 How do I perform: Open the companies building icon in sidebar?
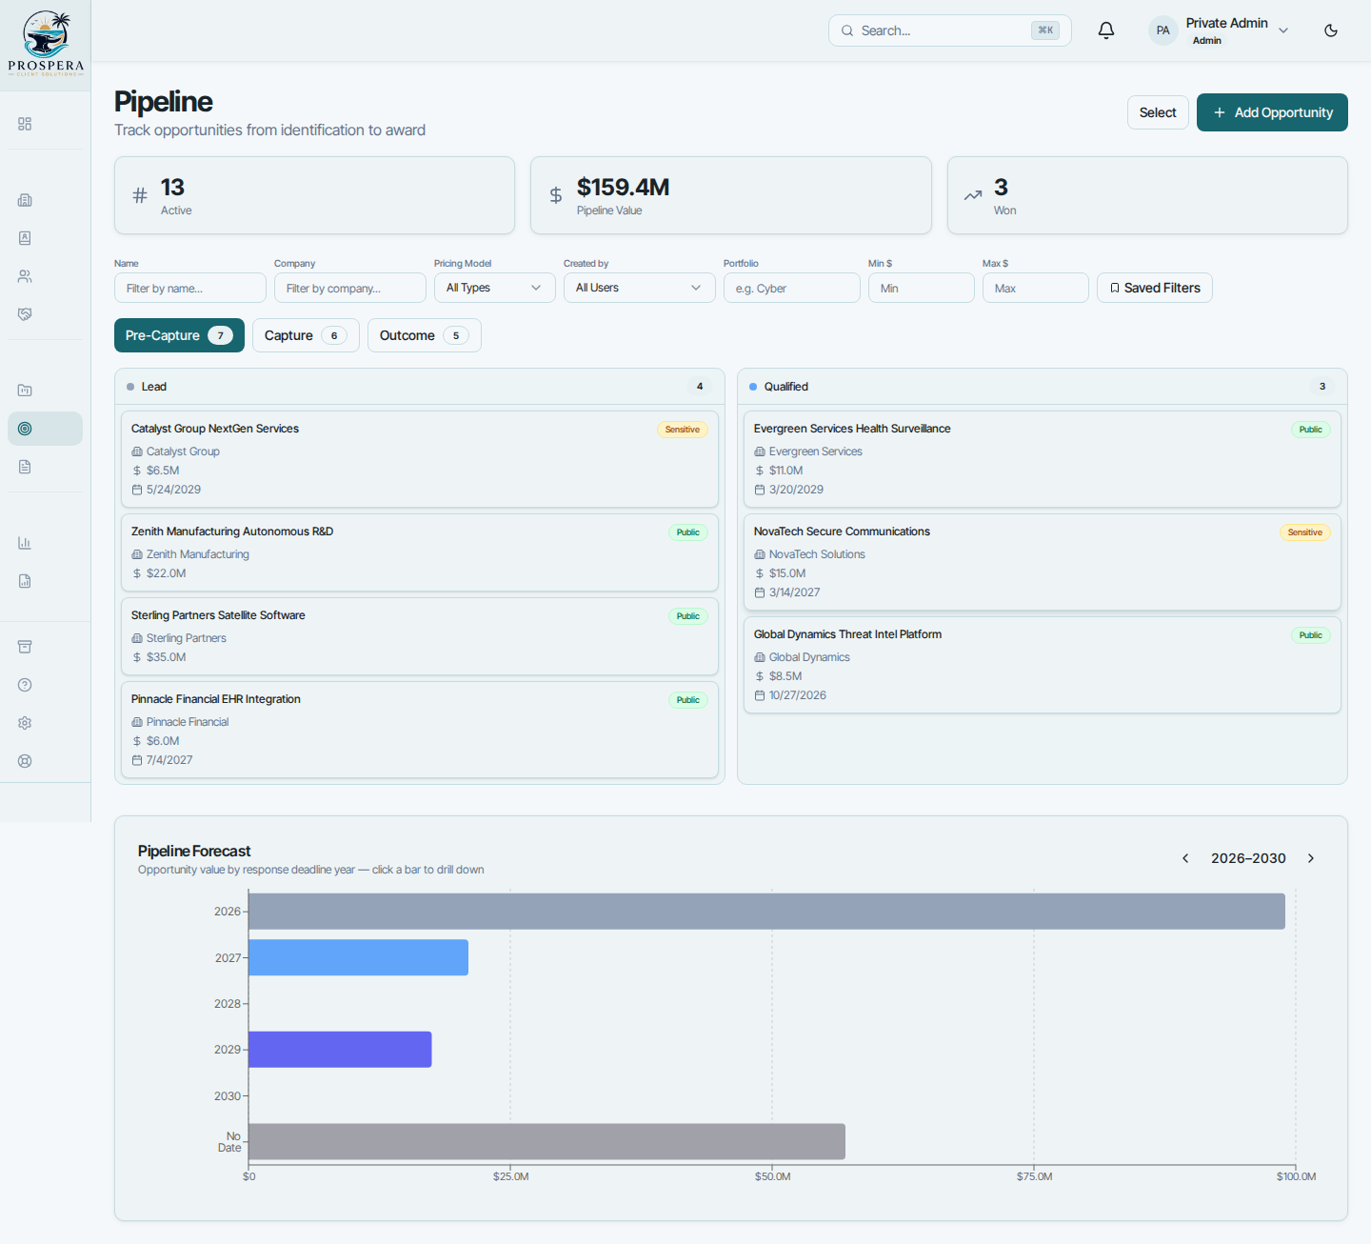point(25,200)
